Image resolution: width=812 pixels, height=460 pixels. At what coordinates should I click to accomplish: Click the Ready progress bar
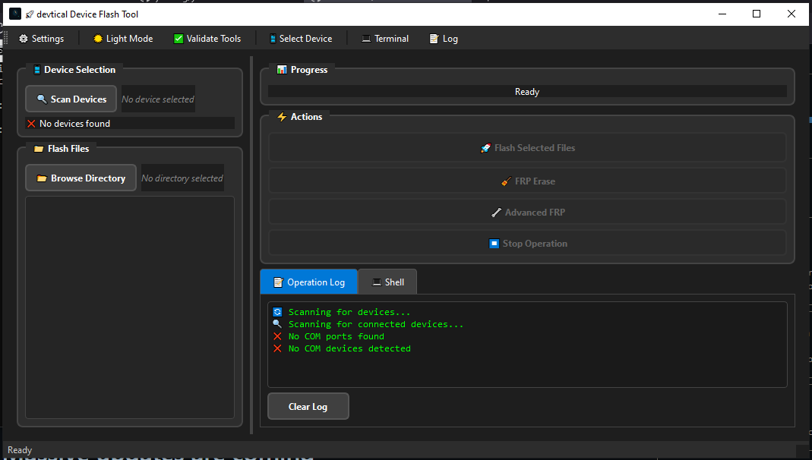pos(527,92)
